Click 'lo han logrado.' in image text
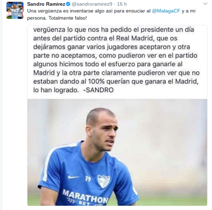This screenshot has height=210, width=212. [x=56, y=90]
